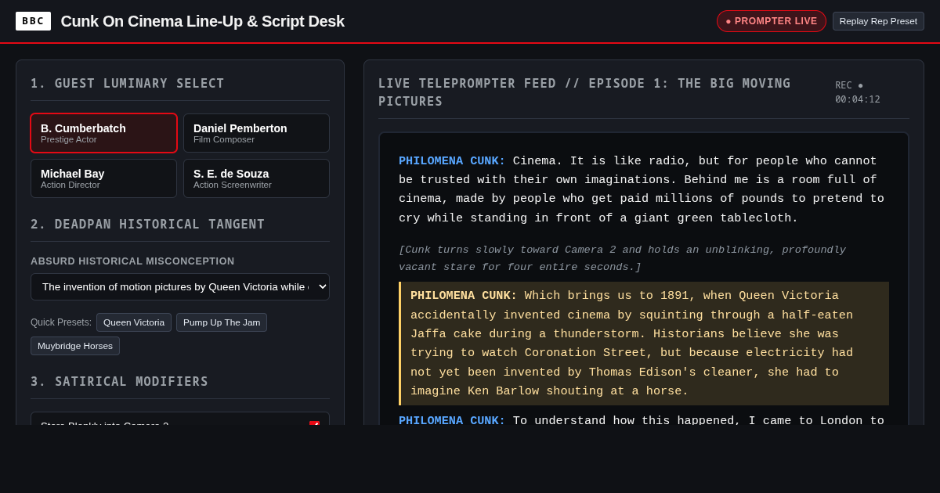Image resolution: width=940 pixels, height=493 pixels.
Task: Click the '2. Deadpan Historical Tangent' heading
Action: click(148, 225)
